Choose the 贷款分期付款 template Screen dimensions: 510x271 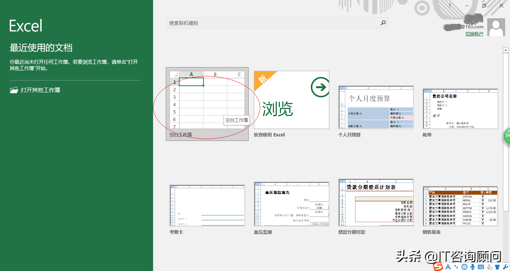(376, 207)
